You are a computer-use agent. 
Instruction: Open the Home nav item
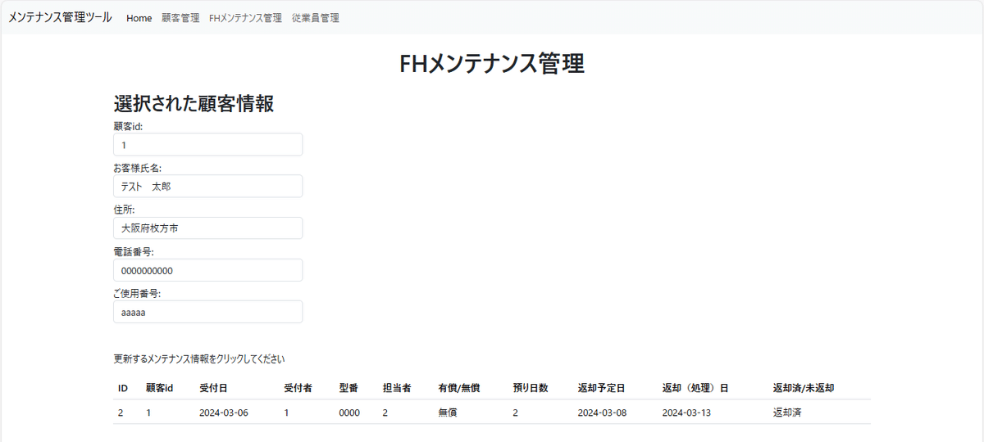point(139,18)
